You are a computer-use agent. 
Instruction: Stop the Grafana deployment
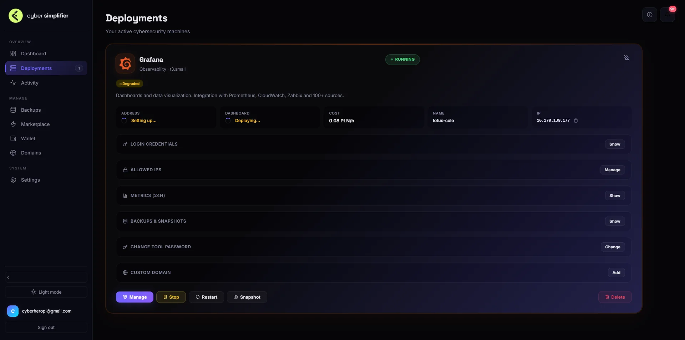(x=171, y=297)
